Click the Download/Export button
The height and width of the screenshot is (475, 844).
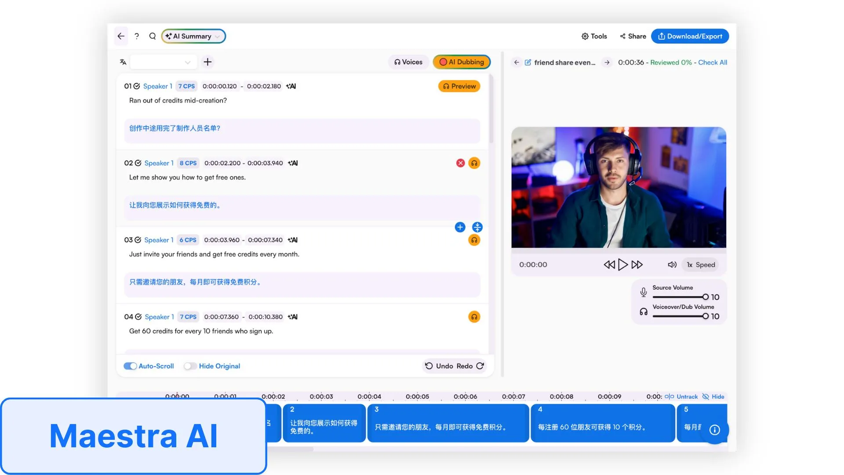pos(690,36)
